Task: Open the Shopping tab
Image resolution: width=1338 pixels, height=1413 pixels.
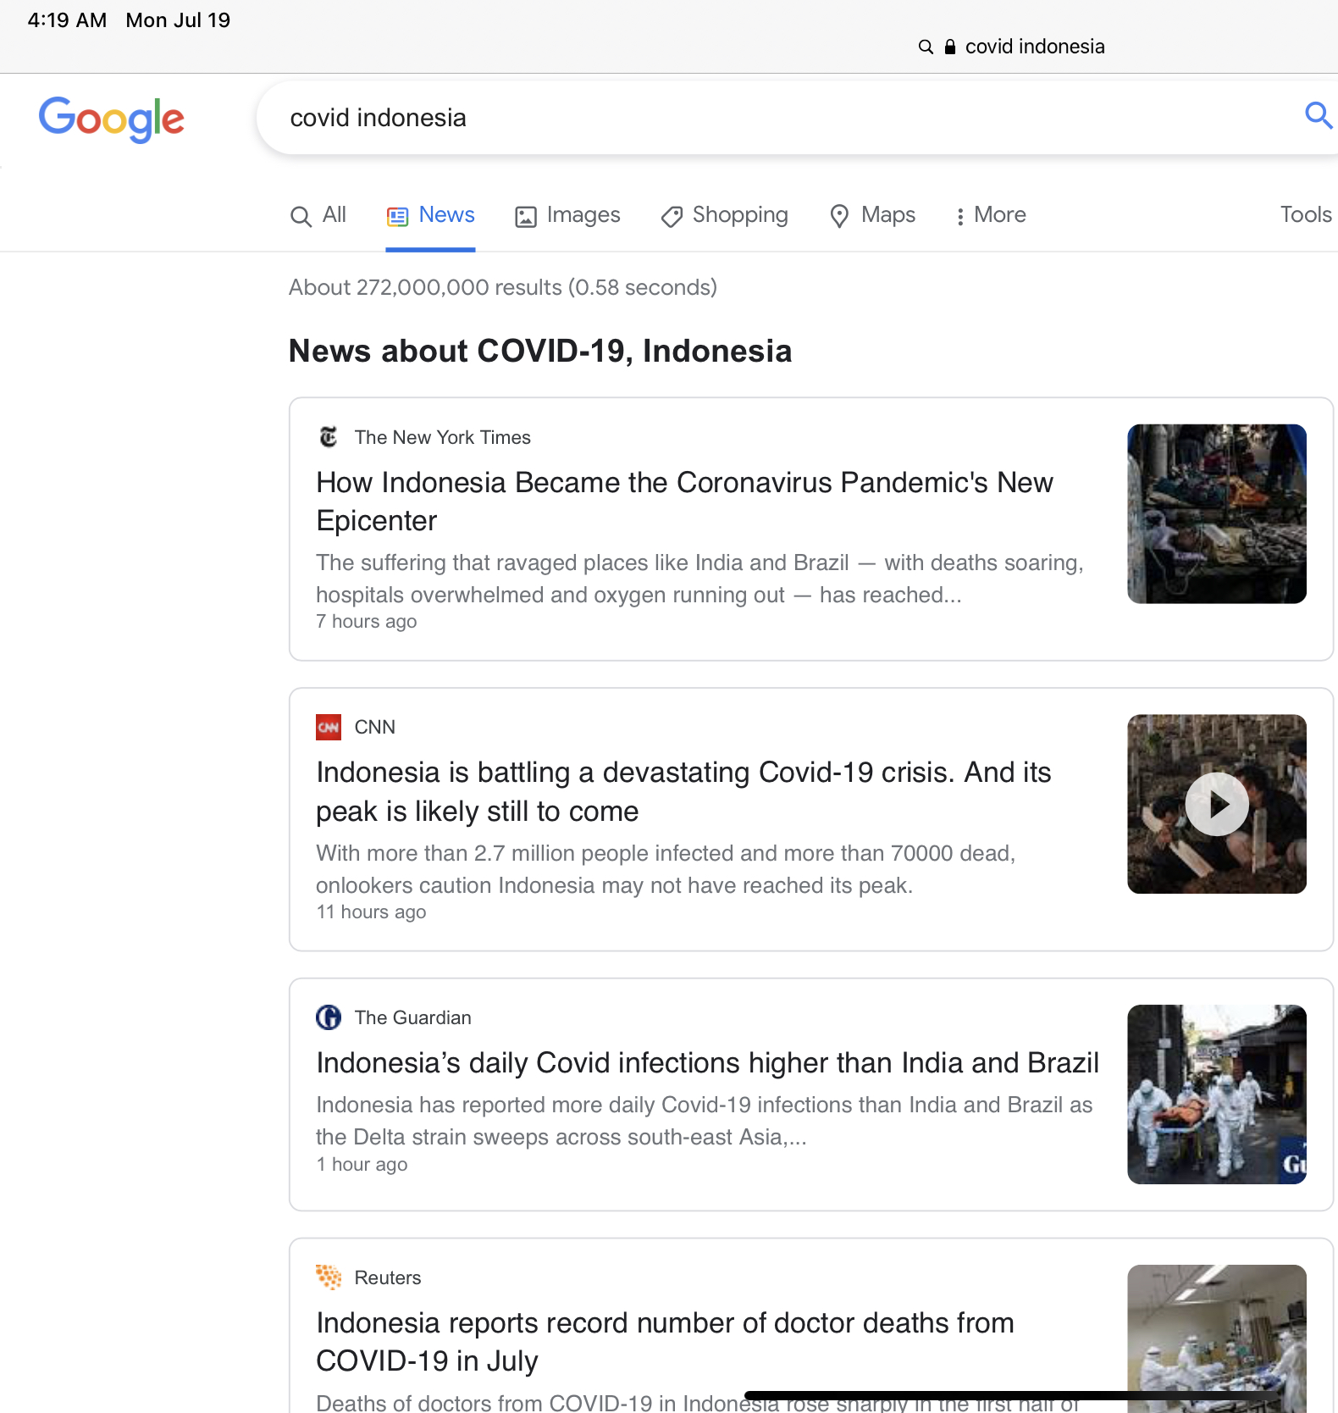Action: pos(724,215)
